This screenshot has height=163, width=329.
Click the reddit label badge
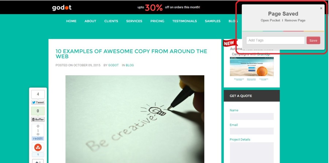(x=38, y=139)
